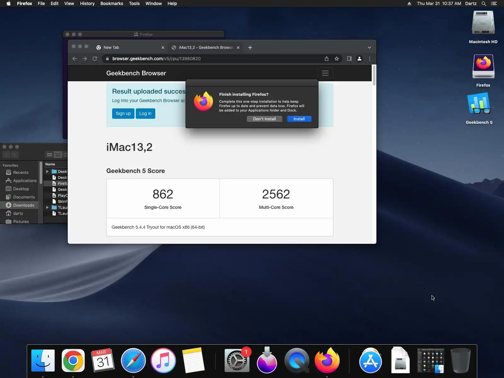Open the Trash in the Dock
This screenshot has height=378, width=504.
pyautogui.click(x=460, y=360)
